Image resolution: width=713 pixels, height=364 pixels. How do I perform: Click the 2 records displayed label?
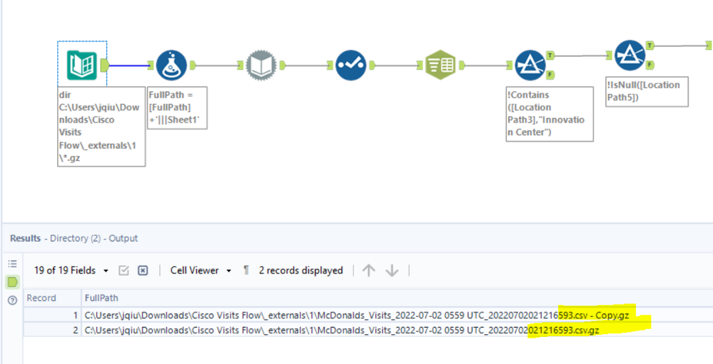(300, 271)
